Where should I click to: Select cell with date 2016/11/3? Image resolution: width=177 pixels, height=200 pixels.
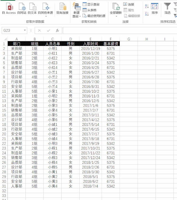[90, 96]
